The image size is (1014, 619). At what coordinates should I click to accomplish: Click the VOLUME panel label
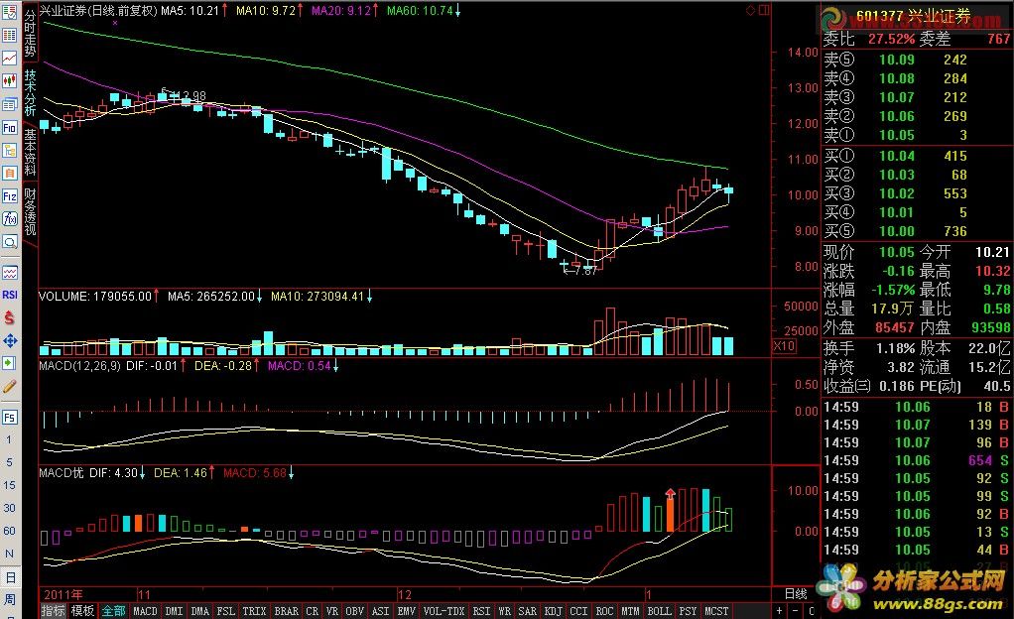(x=63, y=297)
